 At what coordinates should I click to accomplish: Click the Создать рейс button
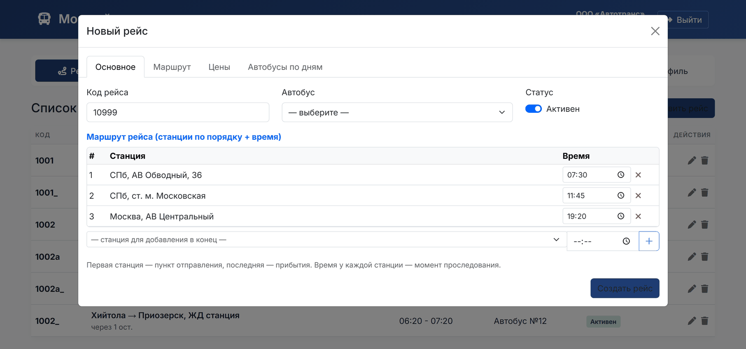click(x=625, y=288)
